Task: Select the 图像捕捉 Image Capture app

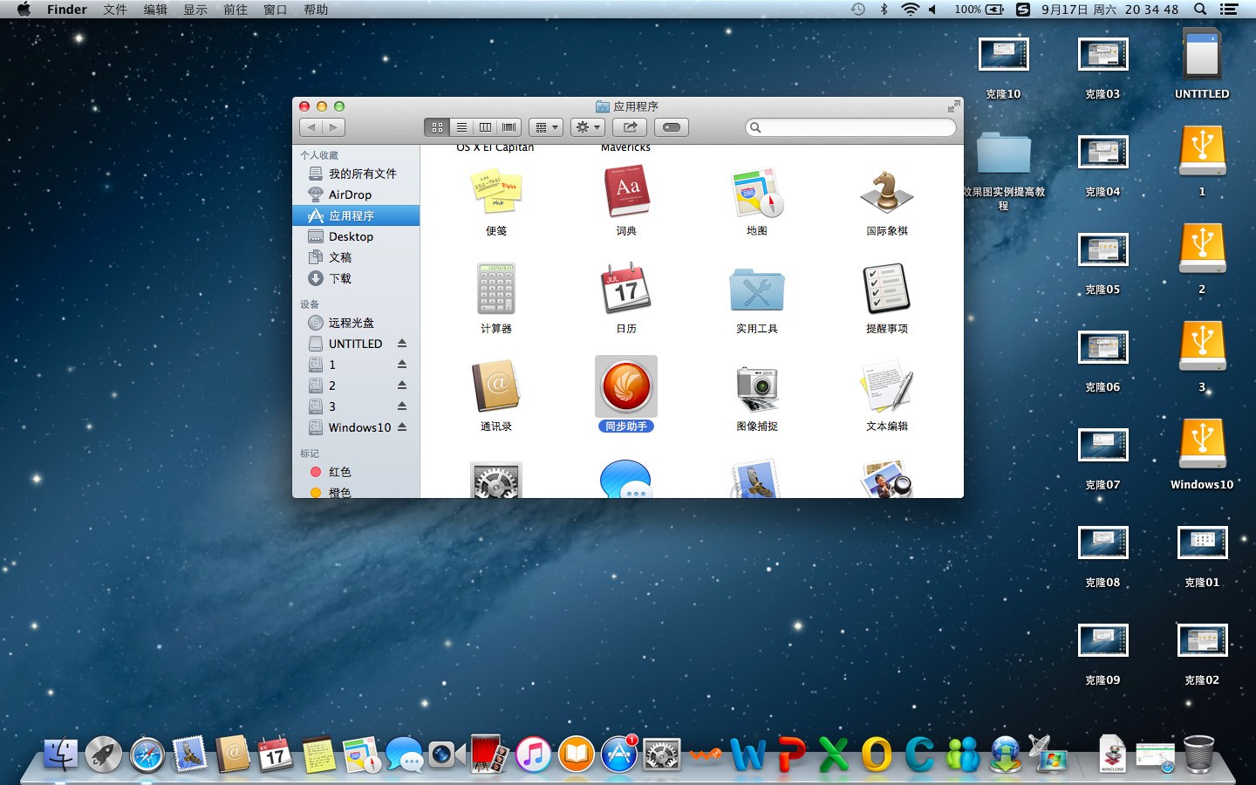Action: 756,387
